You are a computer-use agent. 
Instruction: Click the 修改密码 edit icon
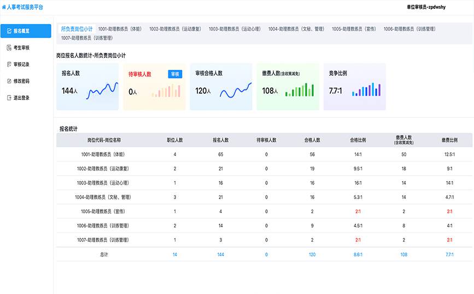pos(8,81)
